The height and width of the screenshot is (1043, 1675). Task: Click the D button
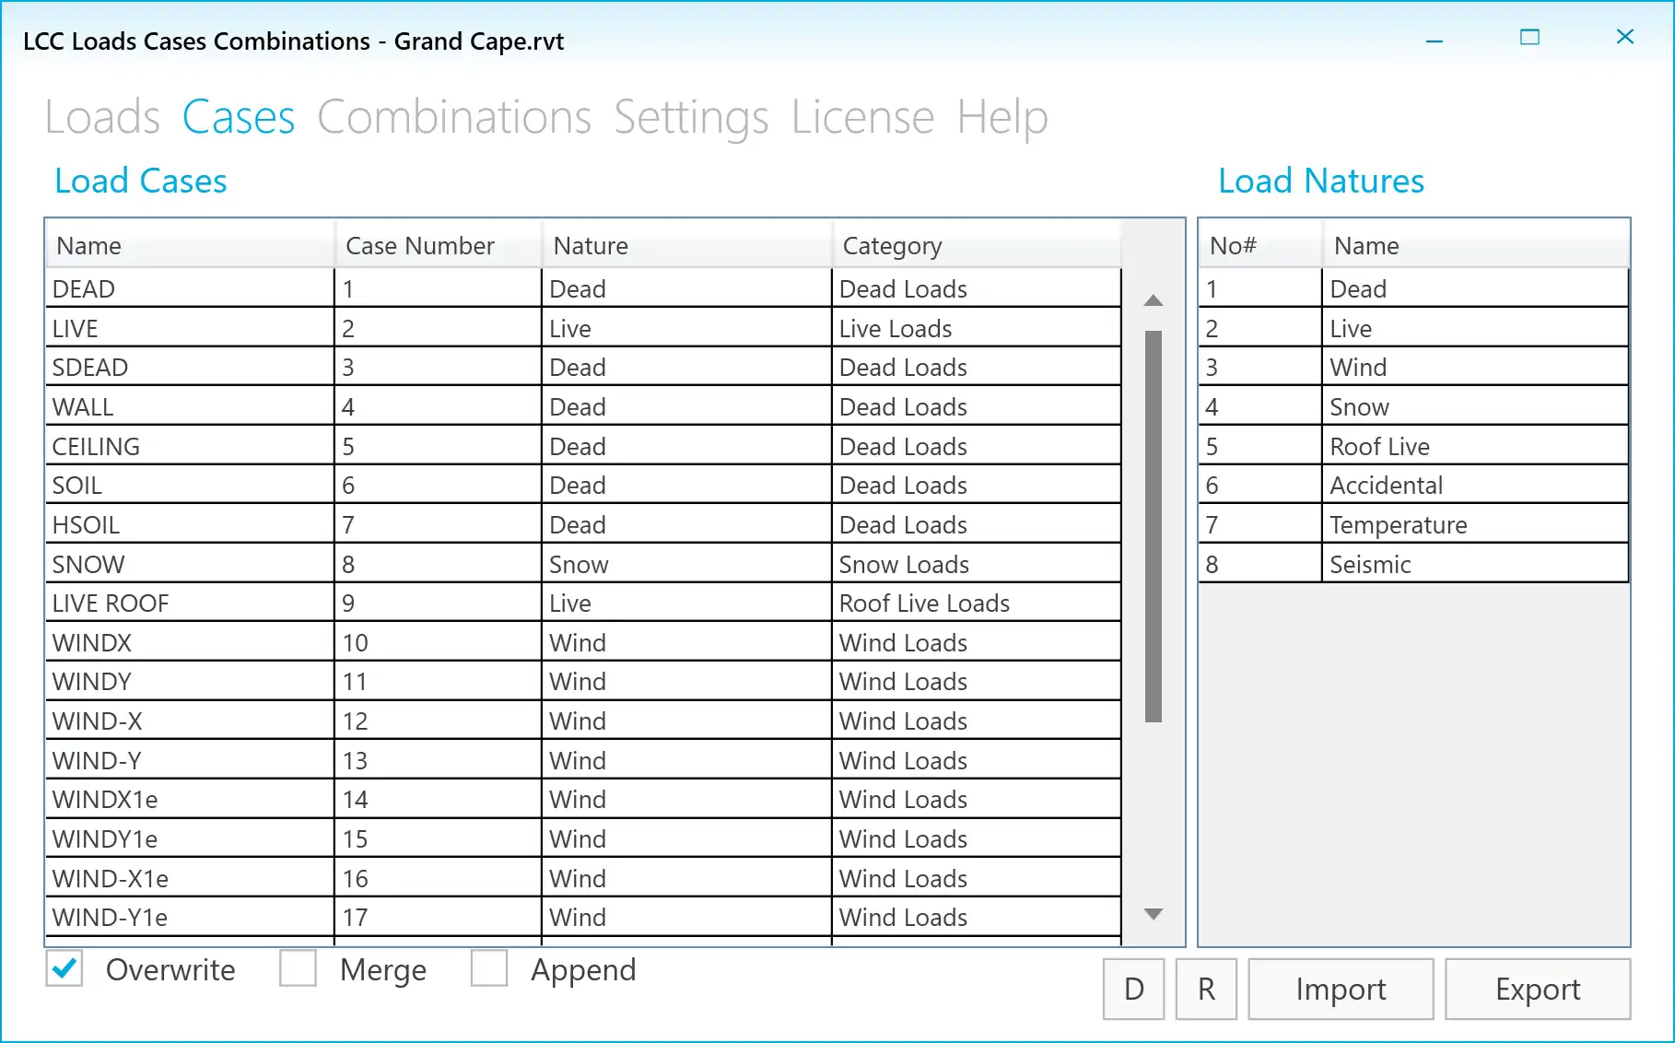point(1134,989)
